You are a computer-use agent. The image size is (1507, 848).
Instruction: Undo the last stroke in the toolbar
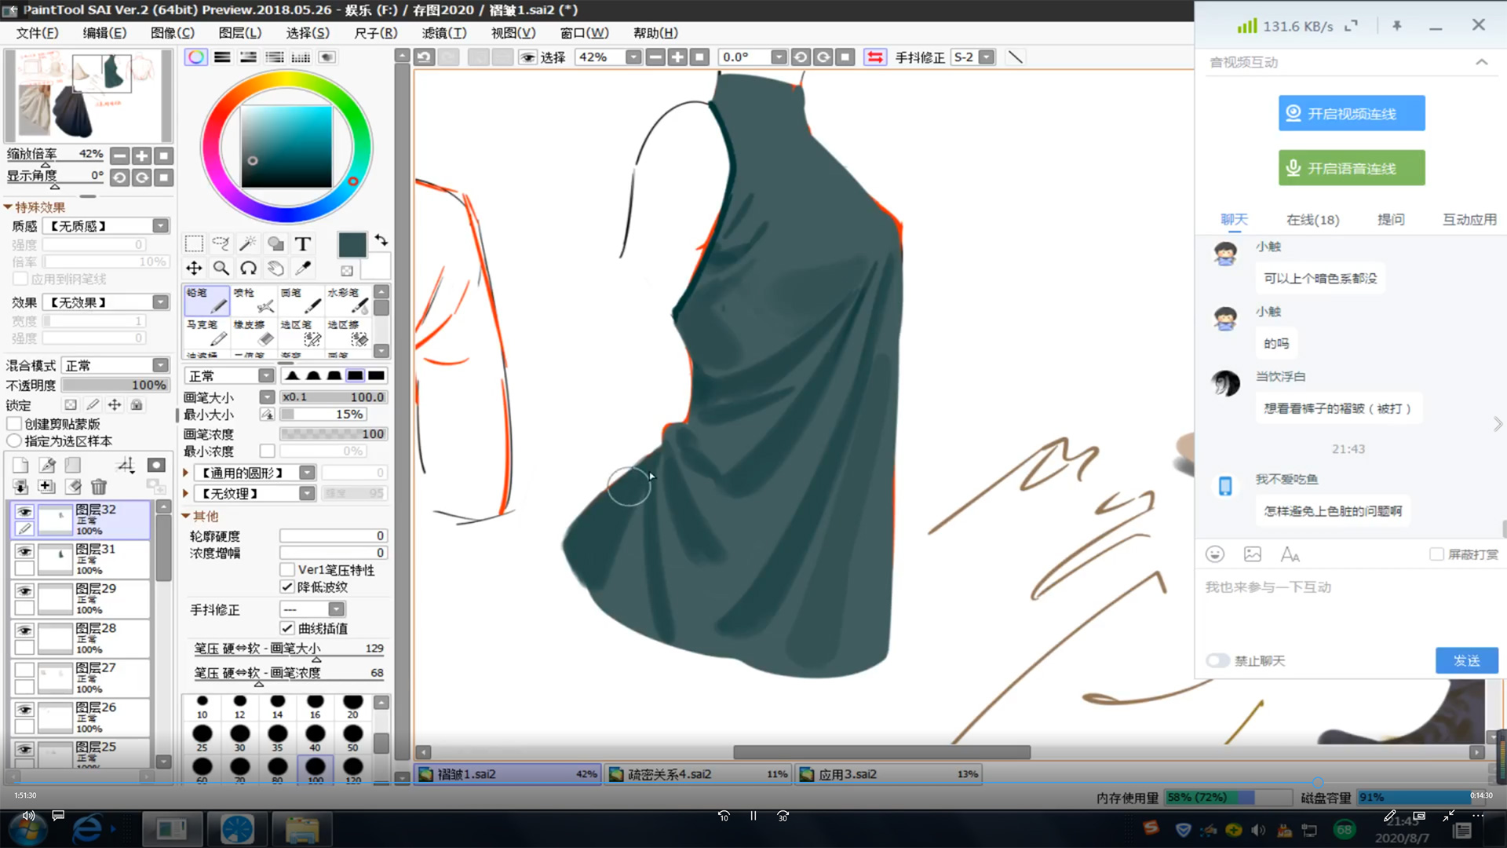coord(425,57)
